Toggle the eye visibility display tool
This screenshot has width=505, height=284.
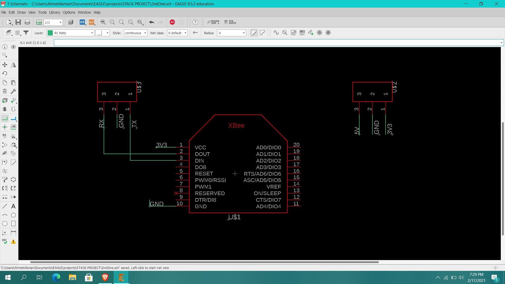pos(13,47)
